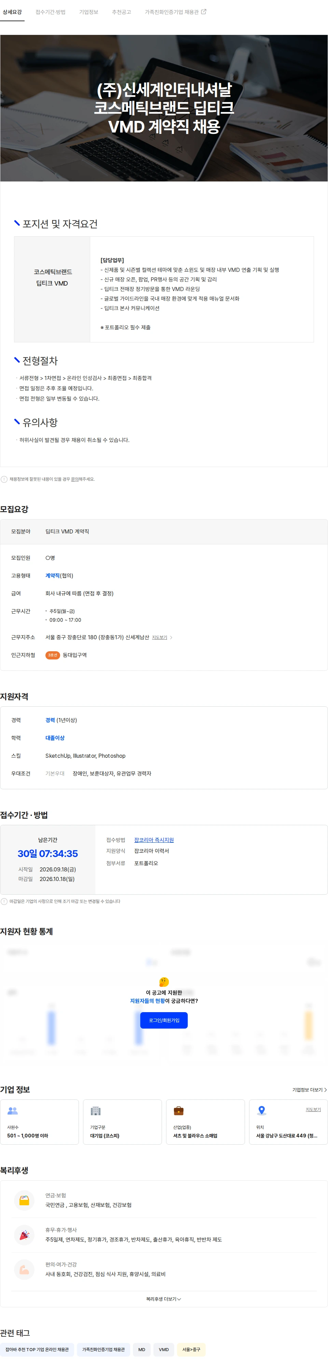The height and width of the screenshot is (1359, 328).
Task: Click the 경력 requirement link
Action: [x=50, y=720]
